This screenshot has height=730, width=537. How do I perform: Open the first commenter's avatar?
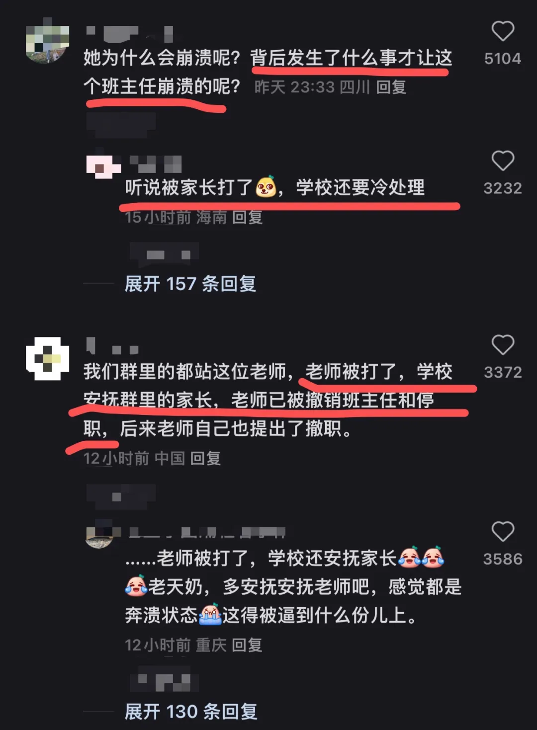point(47,41)
